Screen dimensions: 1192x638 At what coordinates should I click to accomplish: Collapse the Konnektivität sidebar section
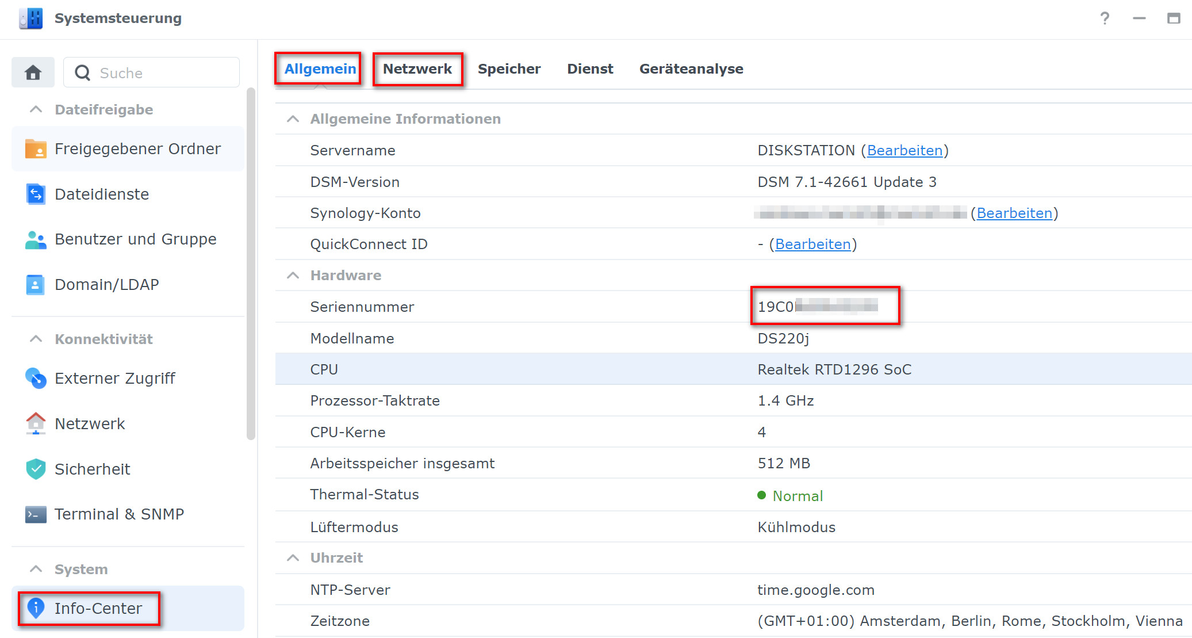click(x=36, y=339)
